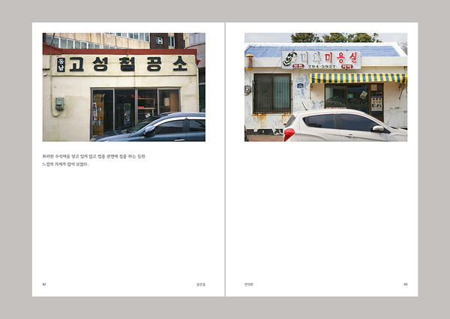Image resolution: width=450 pixels, height=319 pixels.
Task: Click the photo of the 미용실 storefront
Action: click(325, 87)
